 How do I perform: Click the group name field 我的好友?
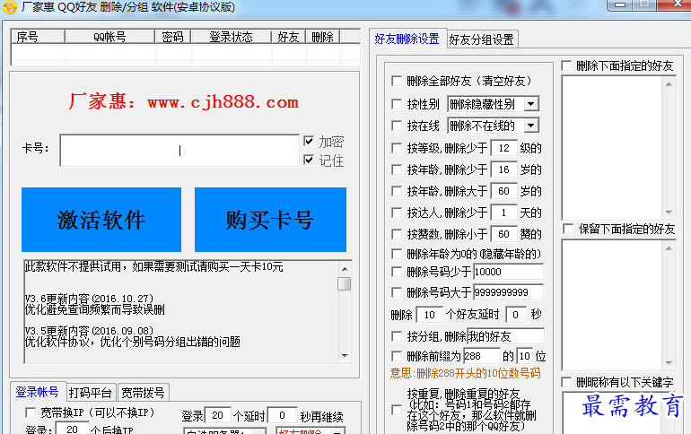click(x=505, y=336)
